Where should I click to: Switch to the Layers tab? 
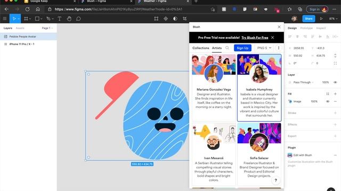tap(8, 28)
